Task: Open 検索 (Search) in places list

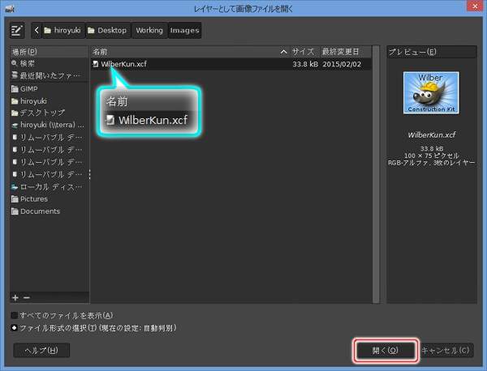Action: tap(49, 63)
